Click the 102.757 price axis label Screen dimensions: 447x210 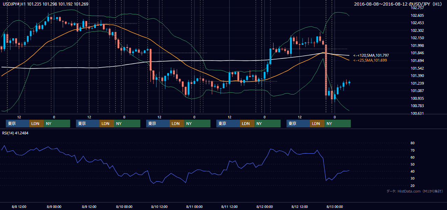pos(417,8)
